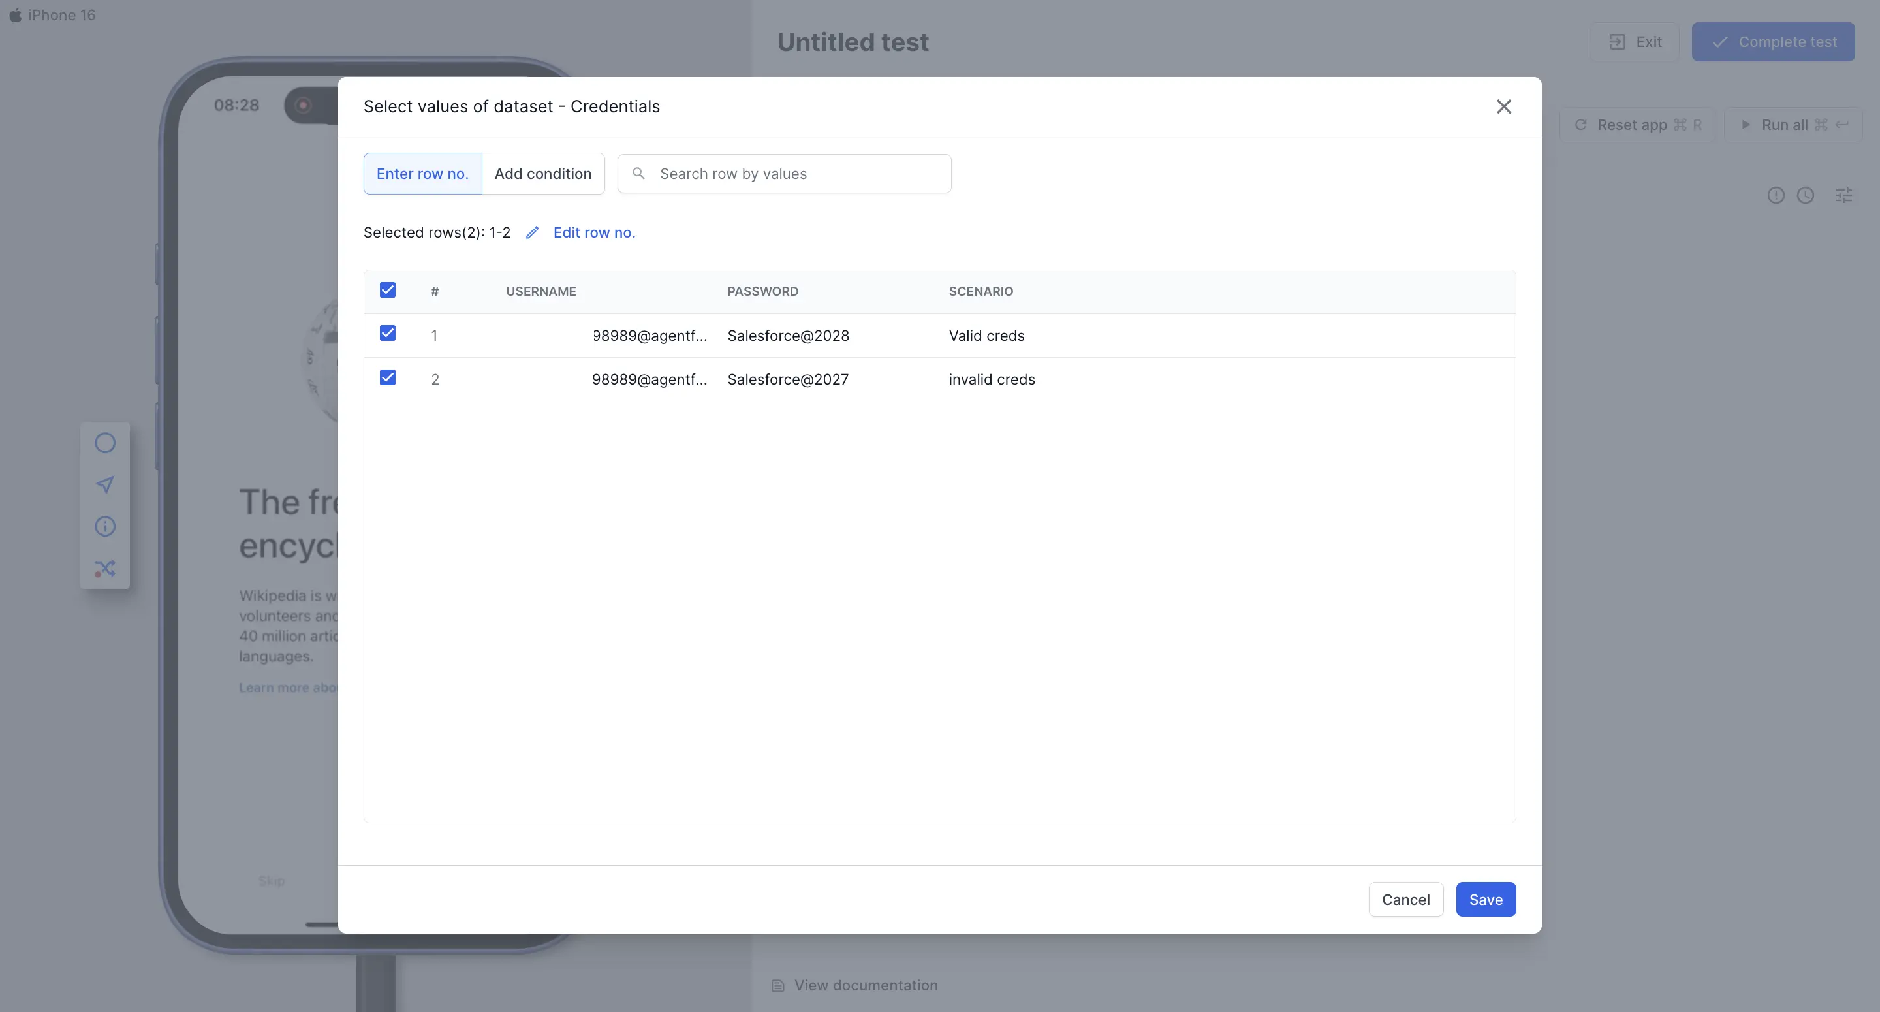
Task: Focus the Search row by values field
Action: (785, 174)
